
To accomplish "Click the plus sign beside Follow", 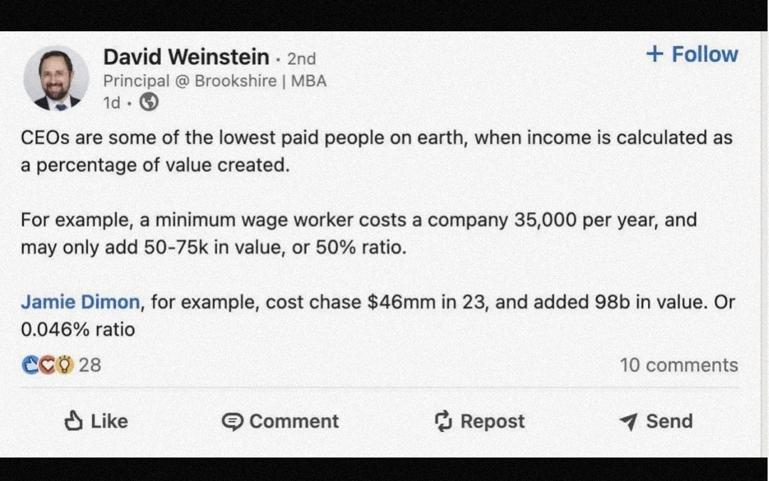I will (x=654, y=54).
